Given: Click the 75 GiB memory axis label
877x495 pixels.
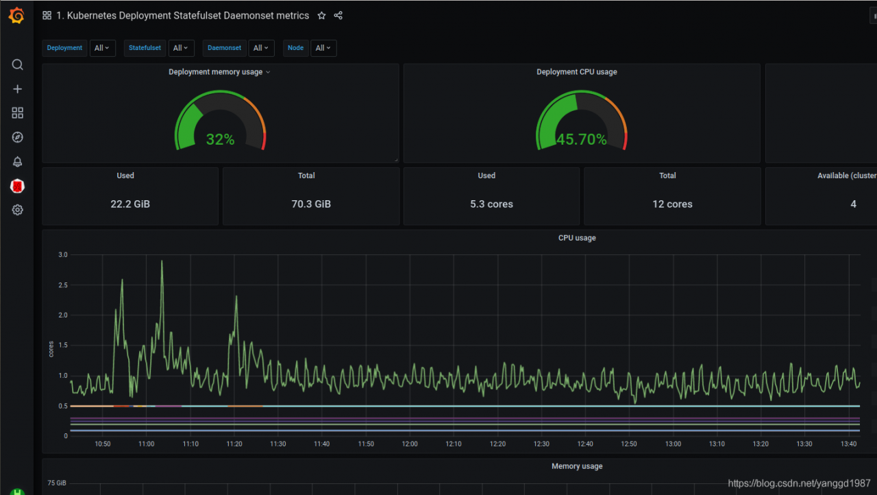Looking at the screenshot, I should [57, 483].
